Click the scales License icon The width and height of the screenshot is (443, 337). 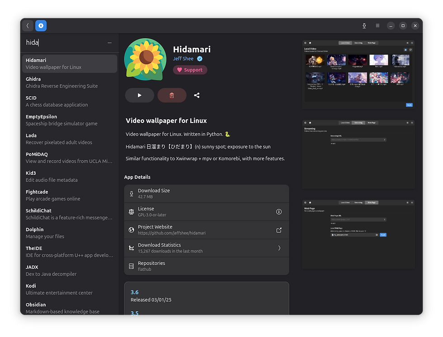[x=132, y=212]
